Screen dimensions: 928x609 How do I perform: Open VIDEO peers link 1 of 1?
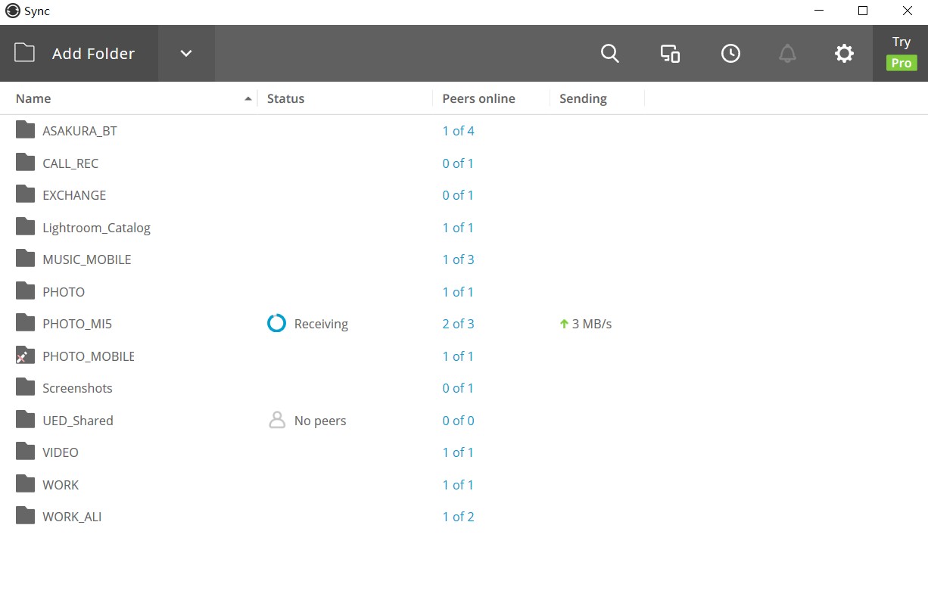(x=458, y=452)
